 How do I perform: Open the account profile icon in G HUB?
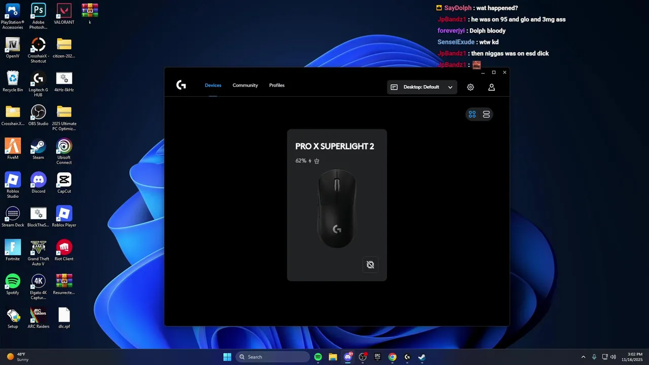coord(491,87)
